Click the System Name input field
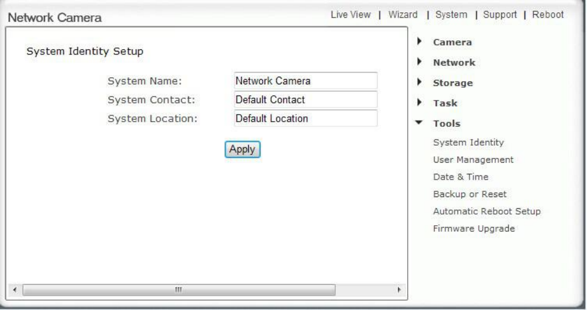587x310 pixels. (305, 81)
